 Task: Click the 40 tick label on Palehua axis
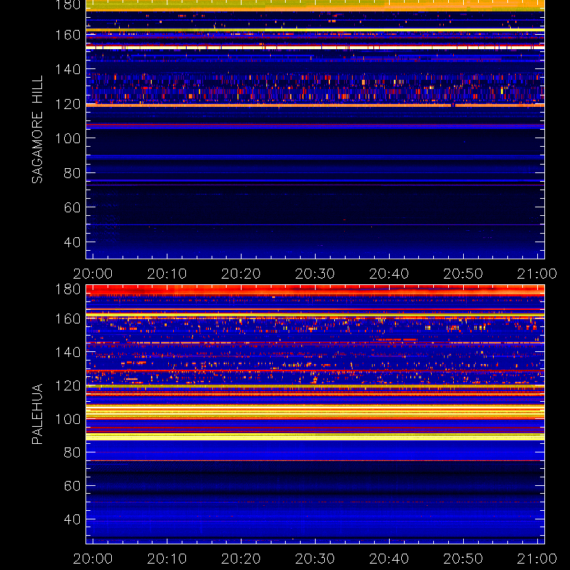tap(72, 519)
